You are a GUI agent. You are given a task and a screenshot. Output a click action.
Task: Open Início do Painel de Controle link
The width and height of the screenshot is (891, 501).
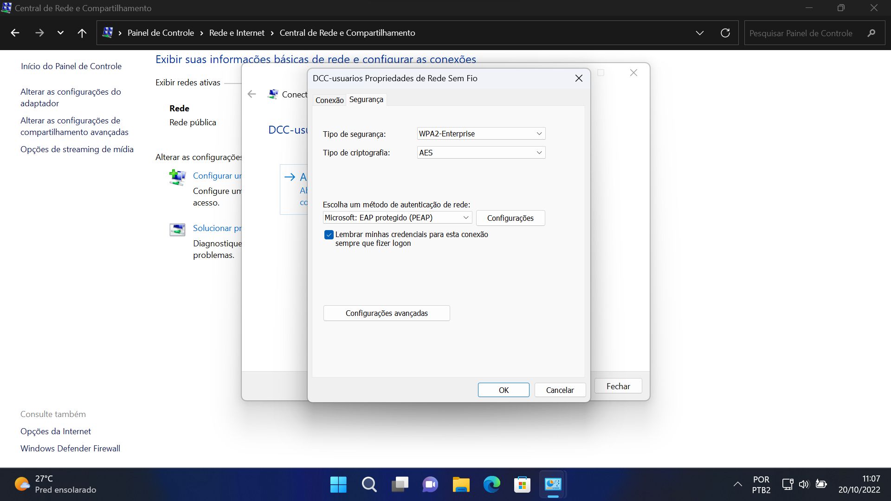[x=71, y=66]
